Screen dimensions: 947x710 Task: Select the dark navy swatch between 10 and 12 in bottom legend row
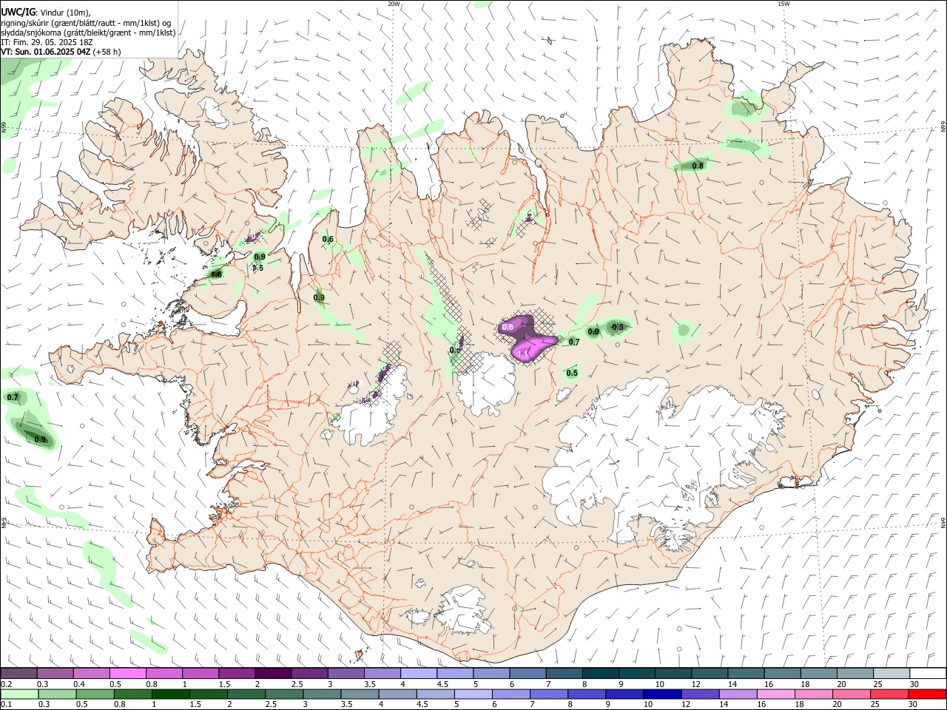661,694
